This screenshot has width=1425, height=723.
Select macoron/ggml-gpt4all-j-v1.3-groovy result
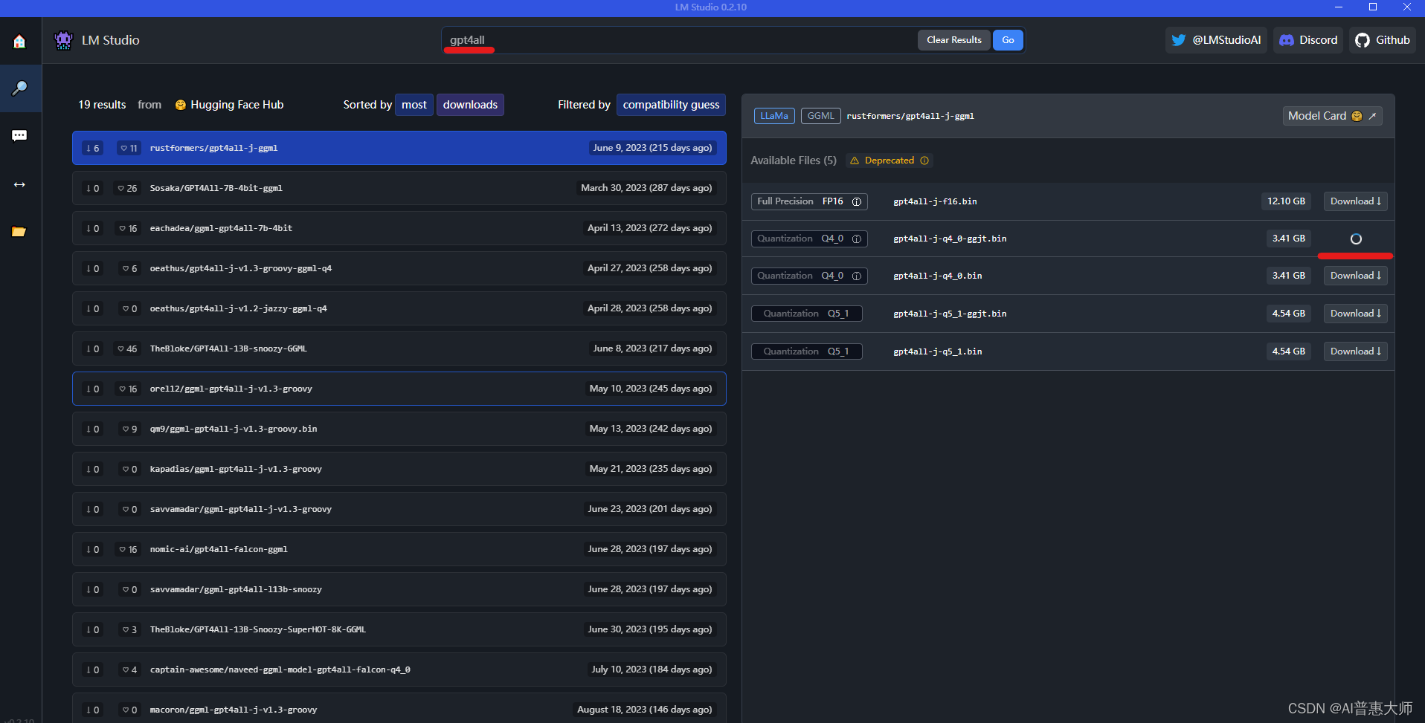[399, 708]
